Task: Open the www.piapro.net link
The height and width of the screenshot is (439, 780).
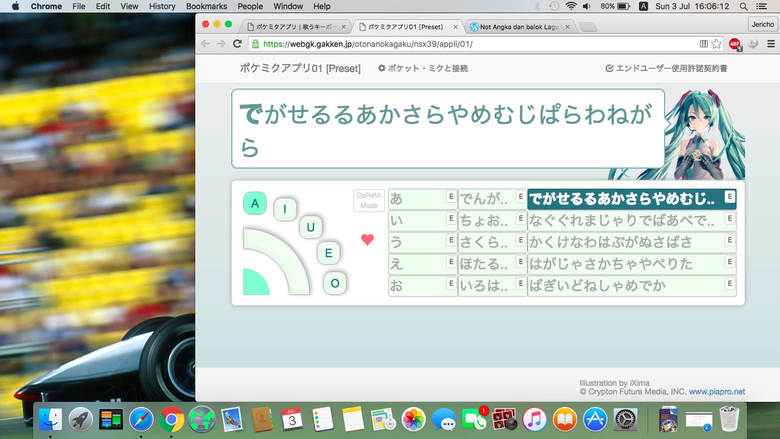Action: pyautogui.click(x=717, y=392)
